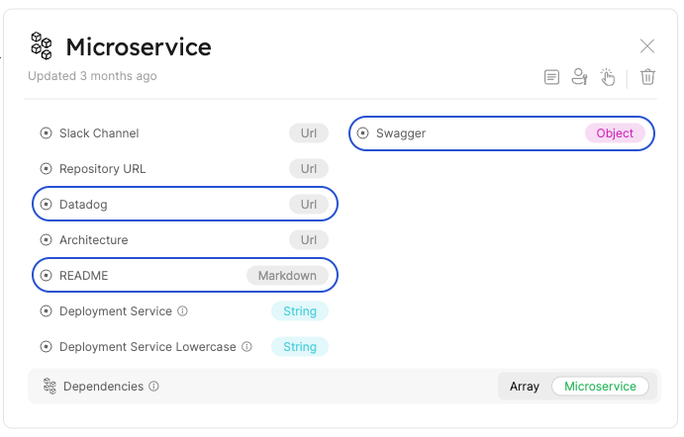Open the user permissions key icon
The image size is (684, 437).
click(580, 77)
